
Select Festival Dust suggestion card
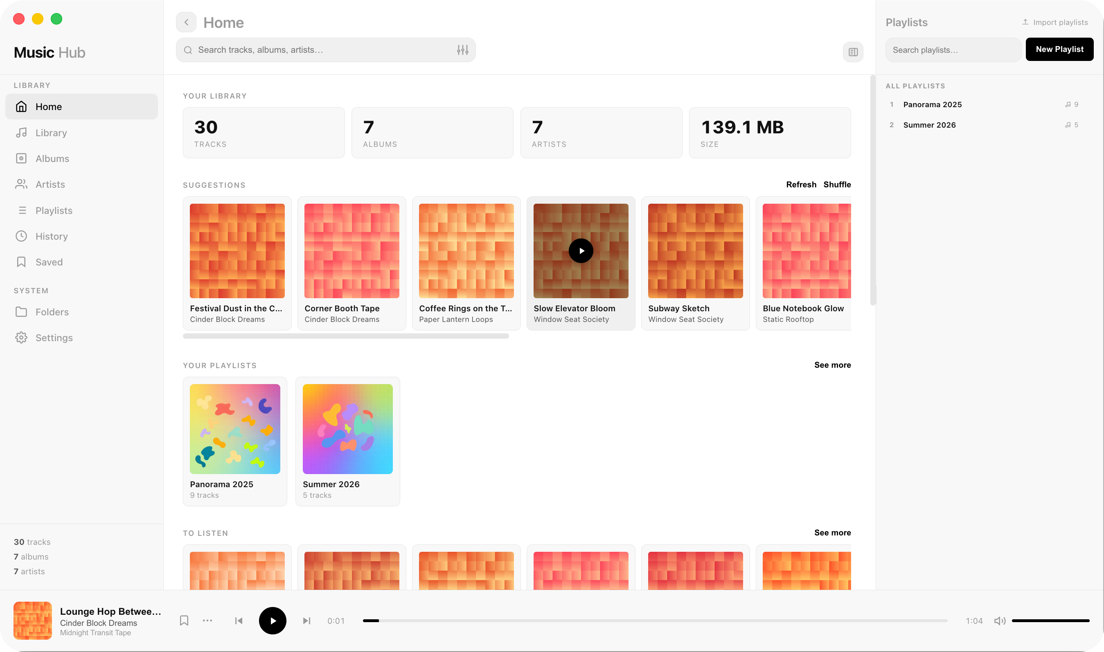[x=237, y=263]
